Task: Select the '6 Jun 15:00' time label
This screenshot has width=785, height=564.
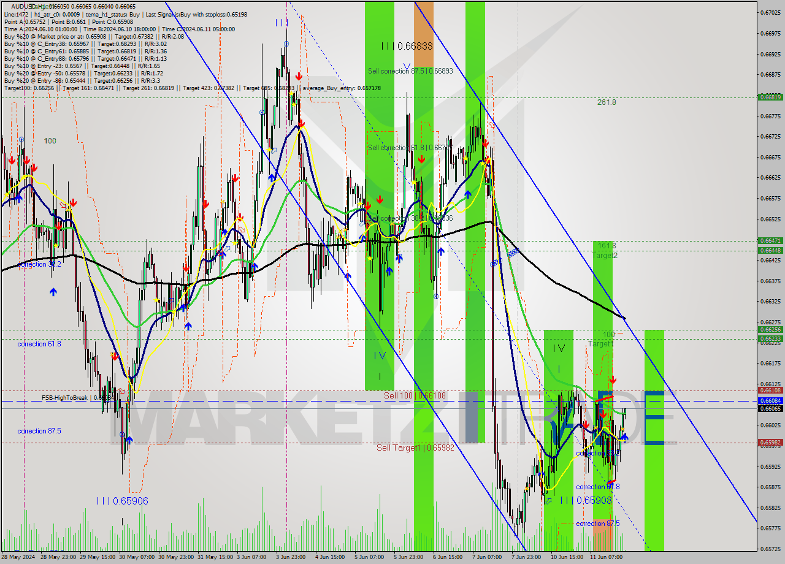Action: (x=448, y=557)
